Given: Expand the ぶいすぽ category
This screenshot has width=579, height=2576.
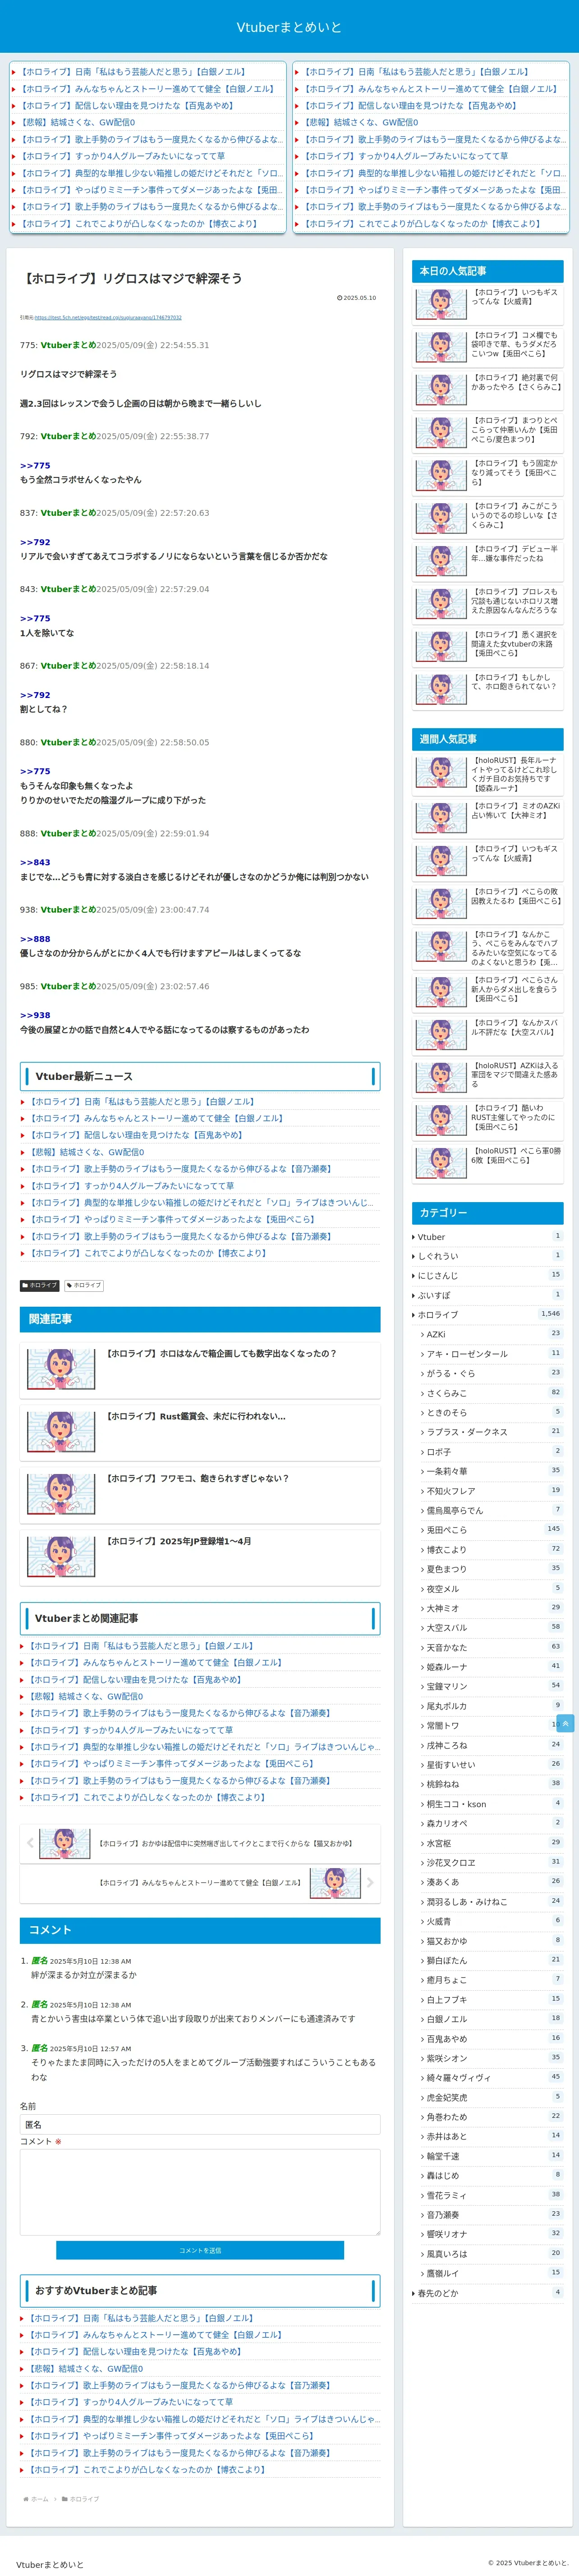Looking at the screenshot, I should [488, 1295].
